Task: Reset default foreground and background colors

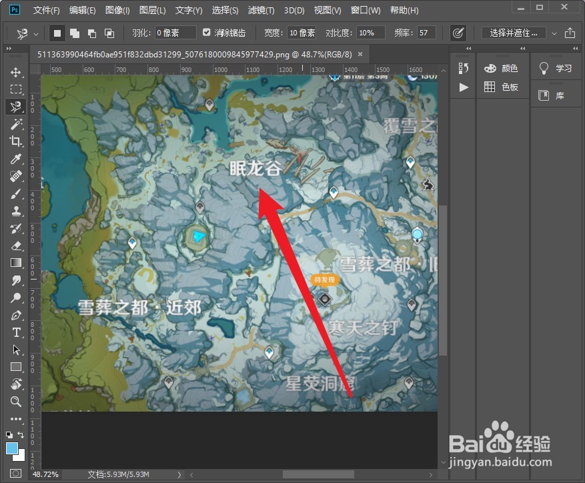Action: (x=9, y=434)
